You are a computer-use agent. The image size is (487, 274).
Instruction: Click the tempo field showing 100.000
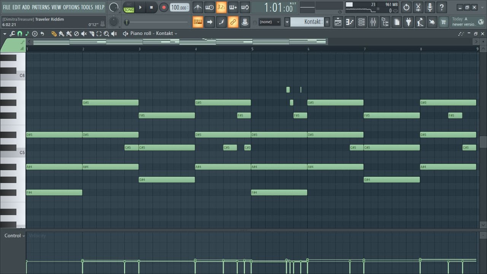coord(179,8)
